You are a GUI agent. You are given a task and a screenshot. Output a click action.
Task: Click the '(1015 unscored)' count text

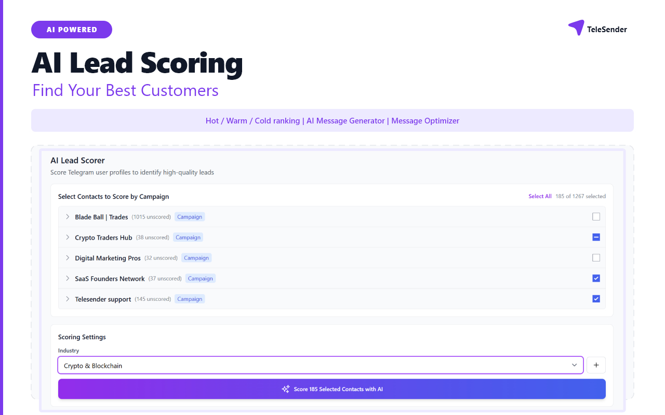(151, 217)
